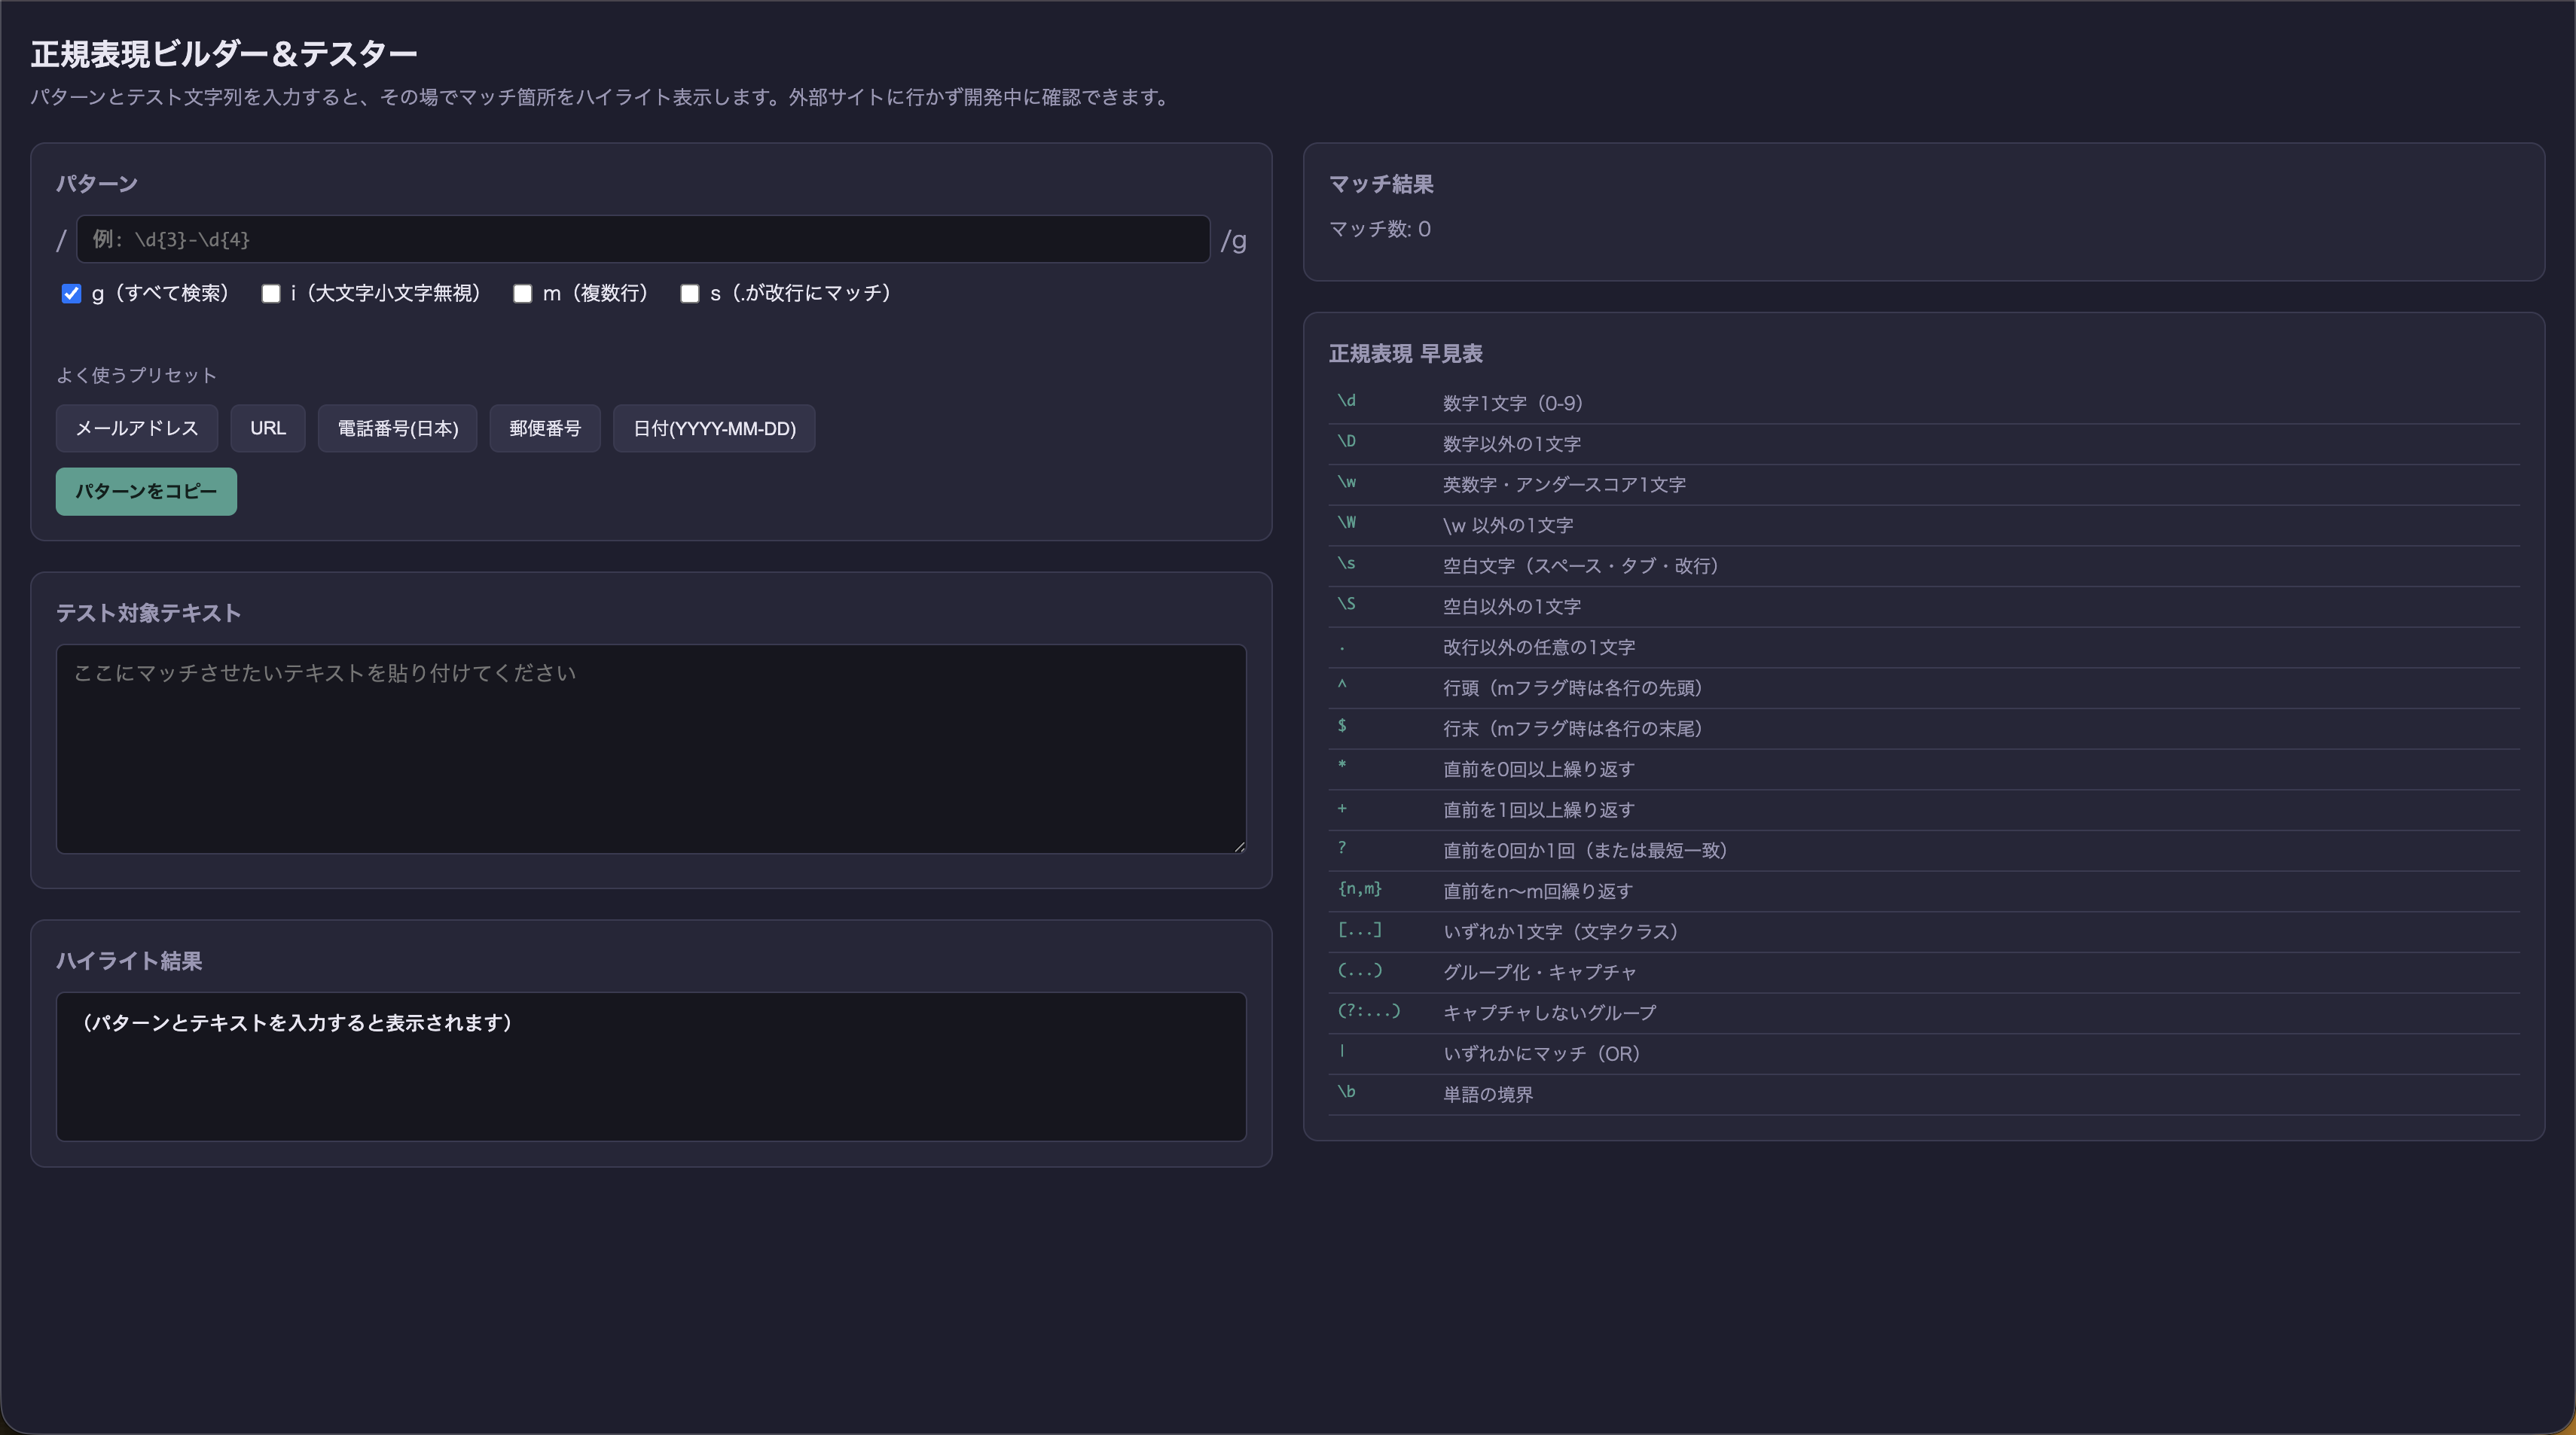Click the 直前を0回以上繰り返す row

click(x=1924, y=769)
